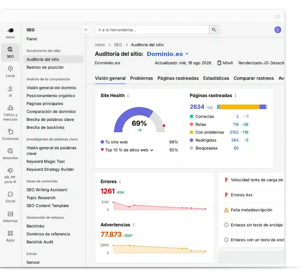Screen dimensions: 305x274
Task: Click the 77.873 warnings total
Action: [111, 234]
